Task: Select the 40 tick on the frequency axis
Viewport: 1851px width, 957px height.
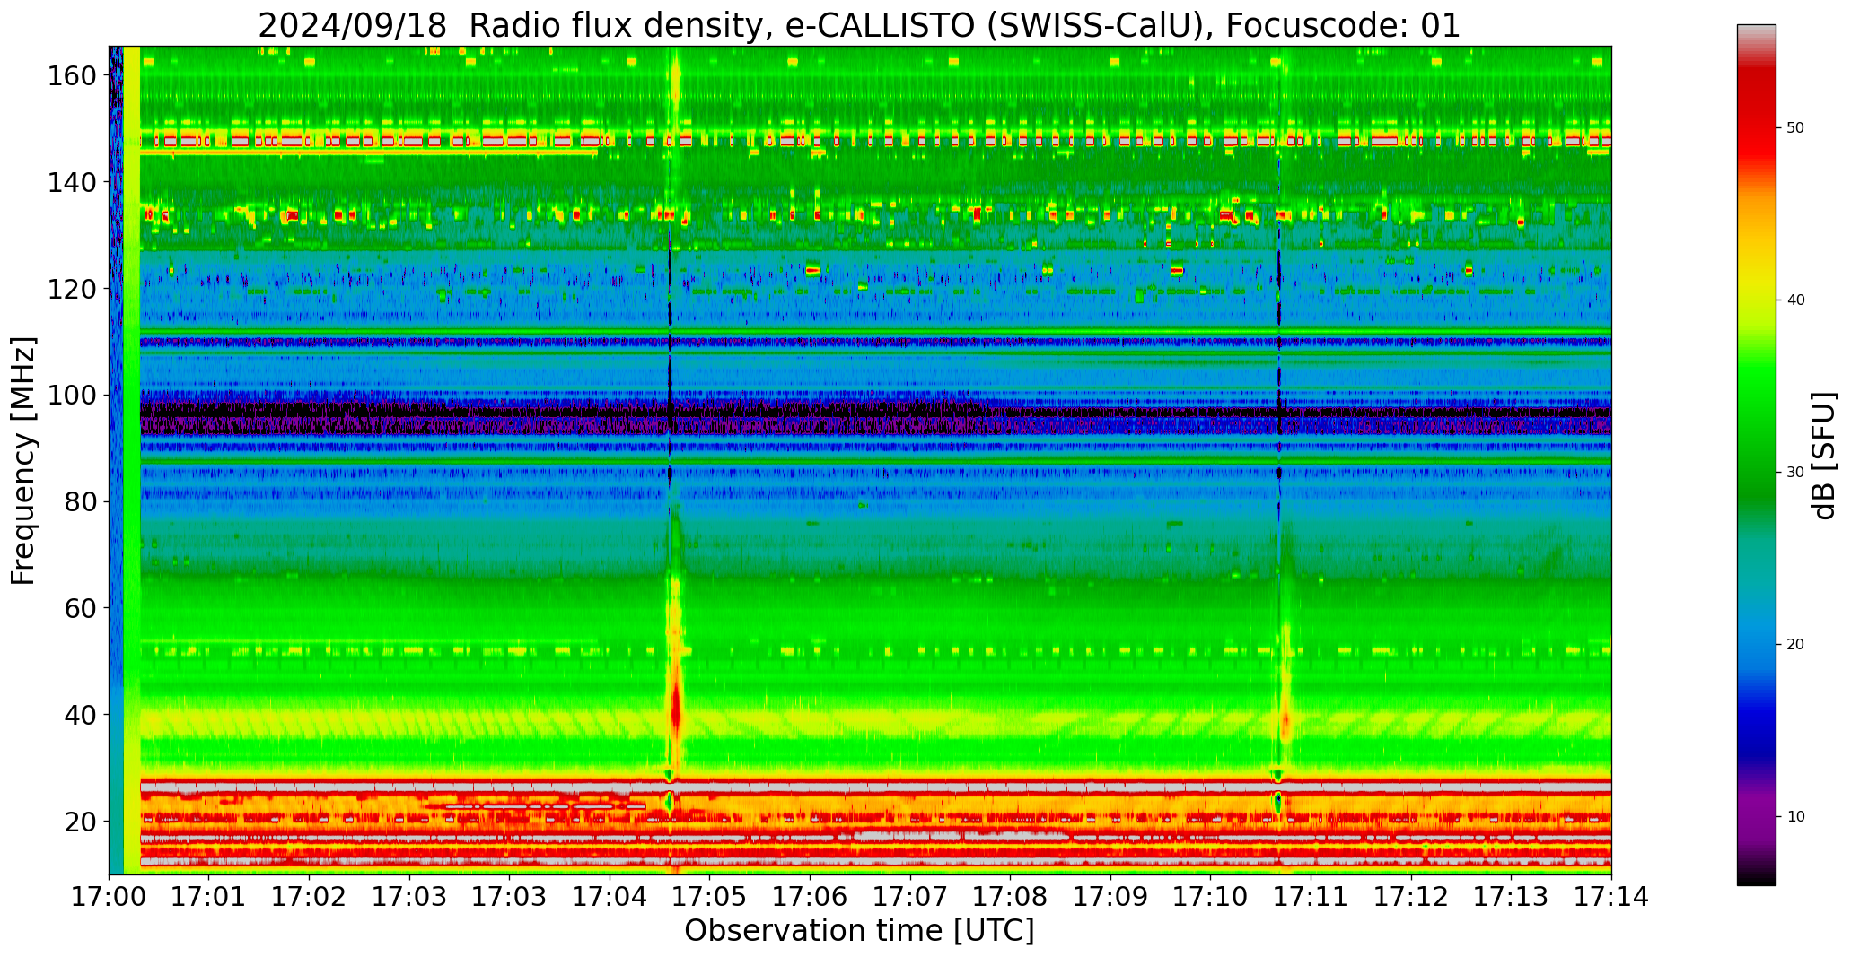Action: 81,715
